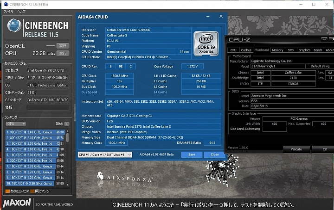This screenshot has width=334, height=210.
Task: Click the L4 Cache label in AIDA64
Action: coord(161,92)
